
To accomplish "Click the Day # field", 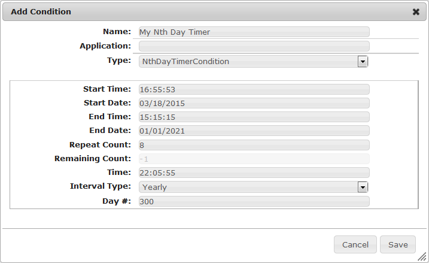I will pos(254,201).
